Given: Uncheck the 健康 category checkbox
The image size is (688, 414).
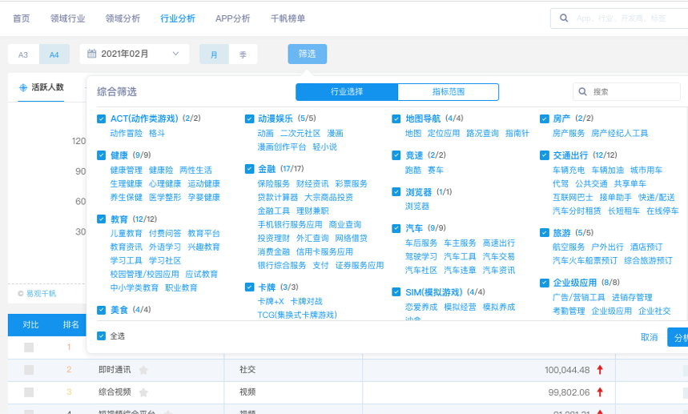Looking at the screenshot, I should point(102,155).
